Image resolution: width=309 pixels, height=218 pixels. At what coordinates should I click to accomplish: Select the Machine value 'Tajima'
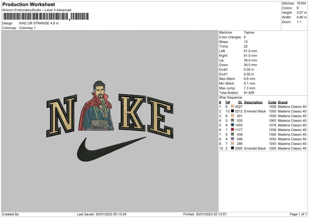249,32
